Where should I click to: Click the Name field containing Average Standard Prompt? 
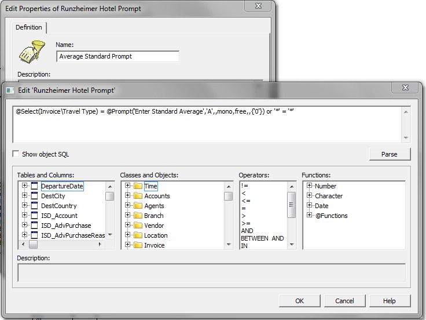pos(117,56)
